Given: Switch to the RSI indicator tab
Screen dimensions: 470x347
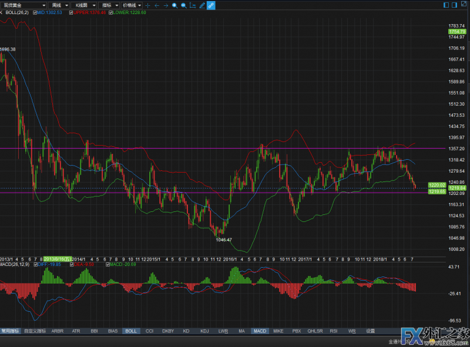Looking at the screenshot, I should (333, 331).
